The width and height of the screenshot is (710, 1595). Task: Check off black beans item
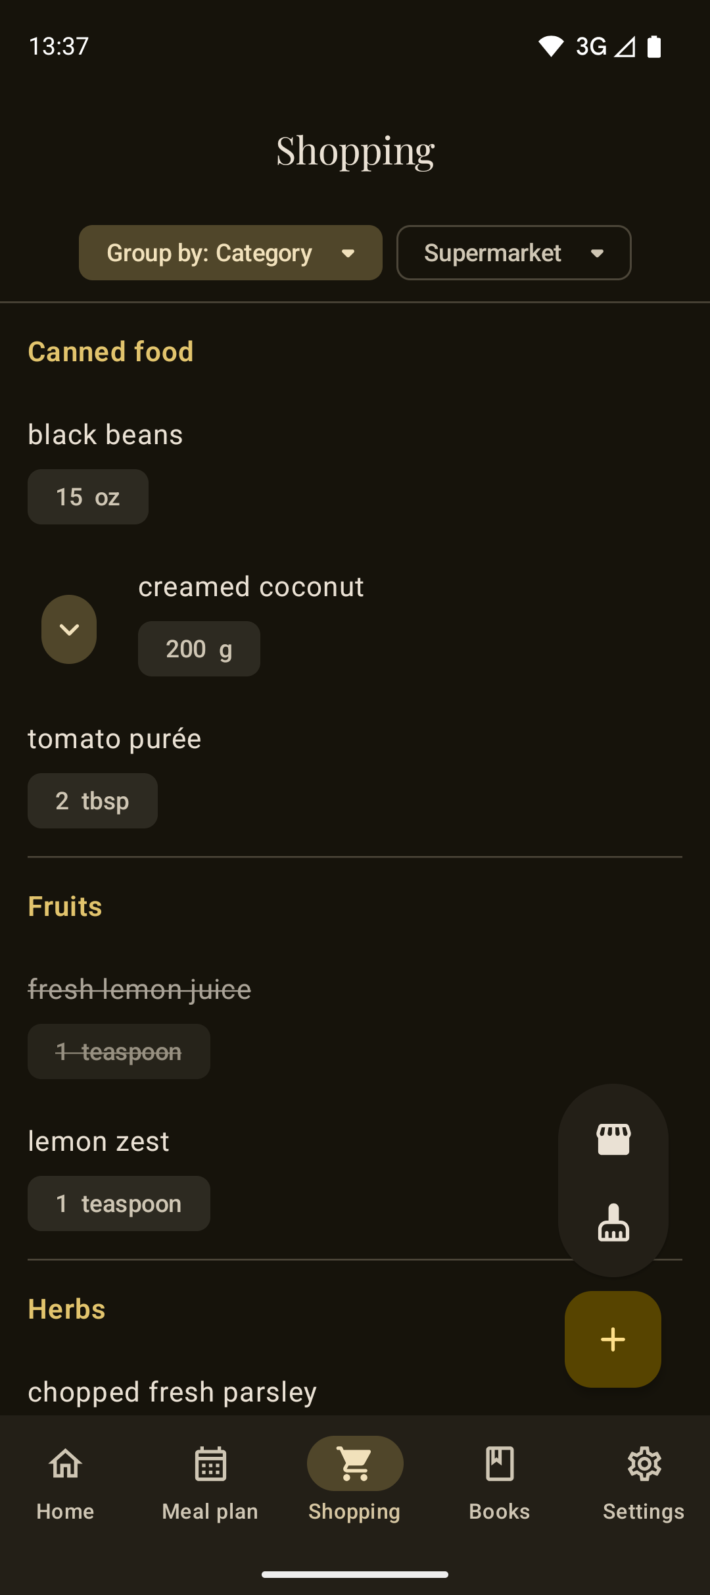tap(106, 435)
